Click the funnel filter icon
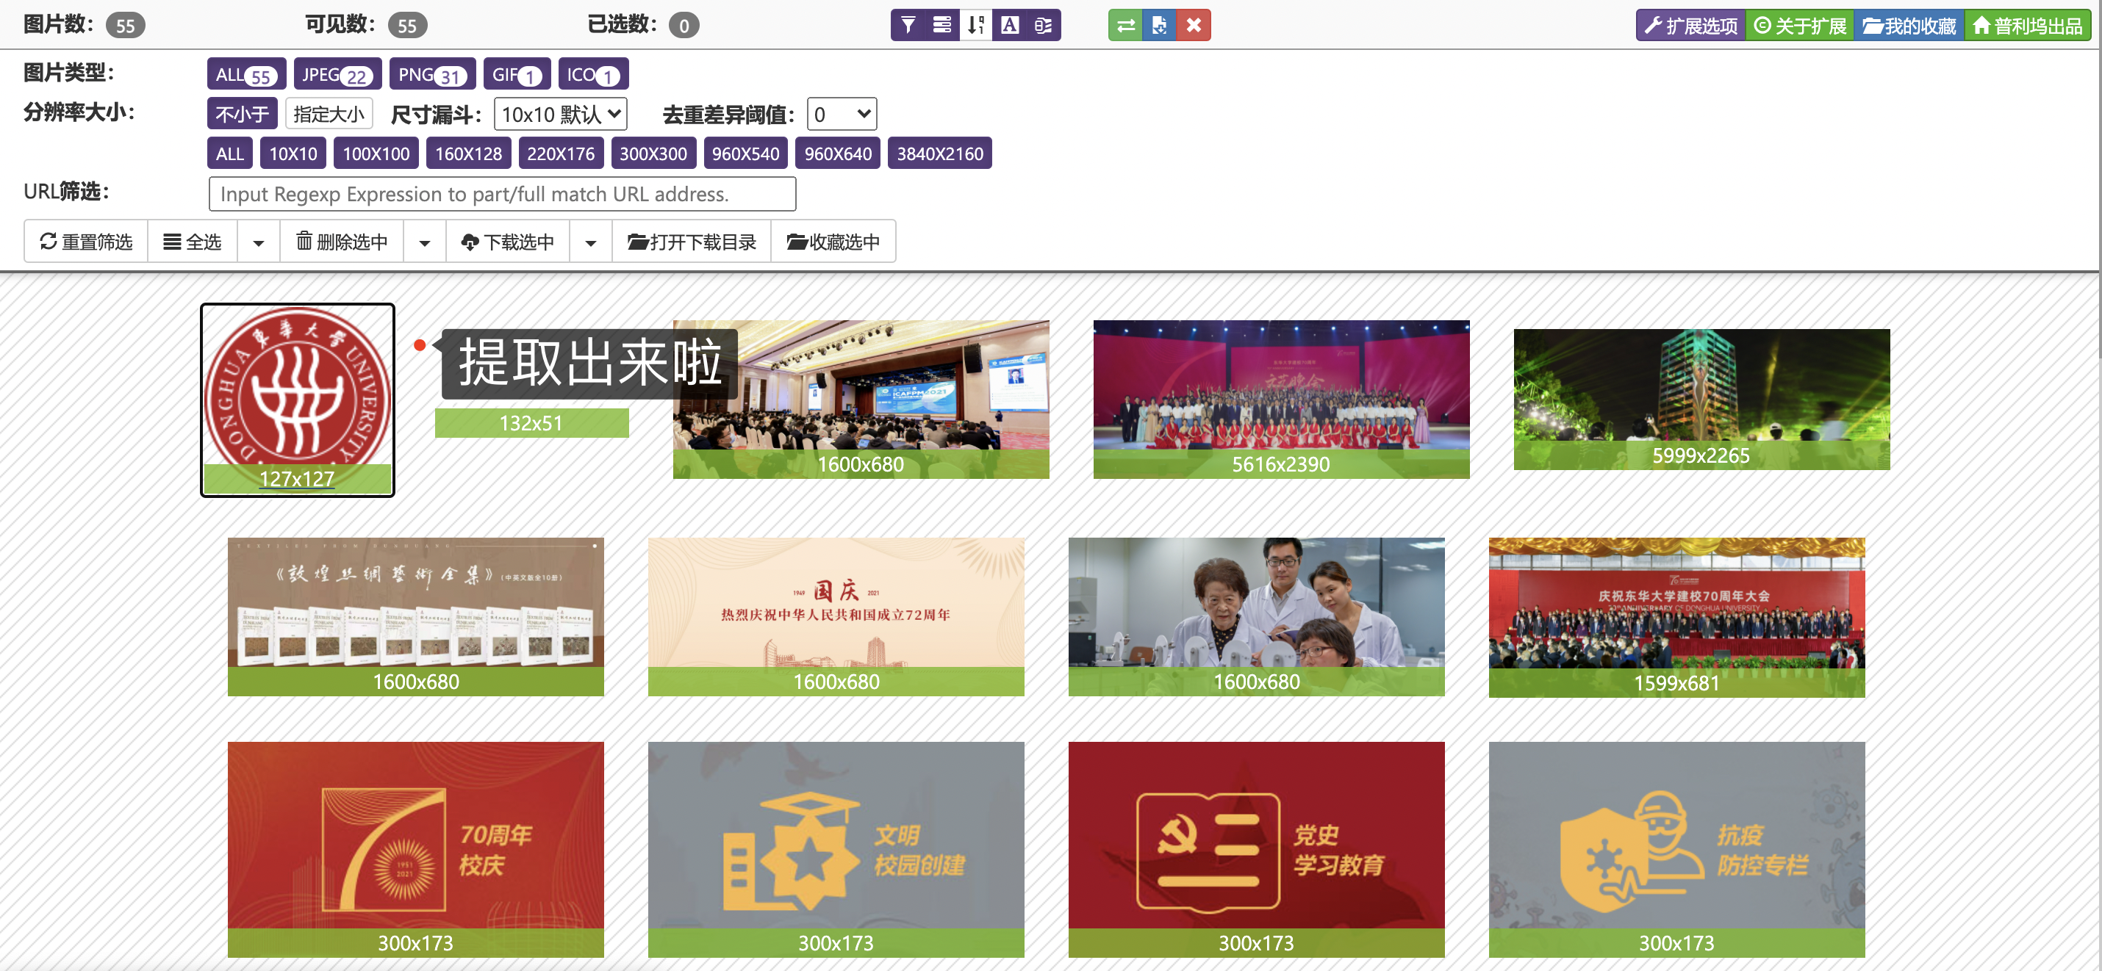2102x971 pixels. tap(908, 25)
